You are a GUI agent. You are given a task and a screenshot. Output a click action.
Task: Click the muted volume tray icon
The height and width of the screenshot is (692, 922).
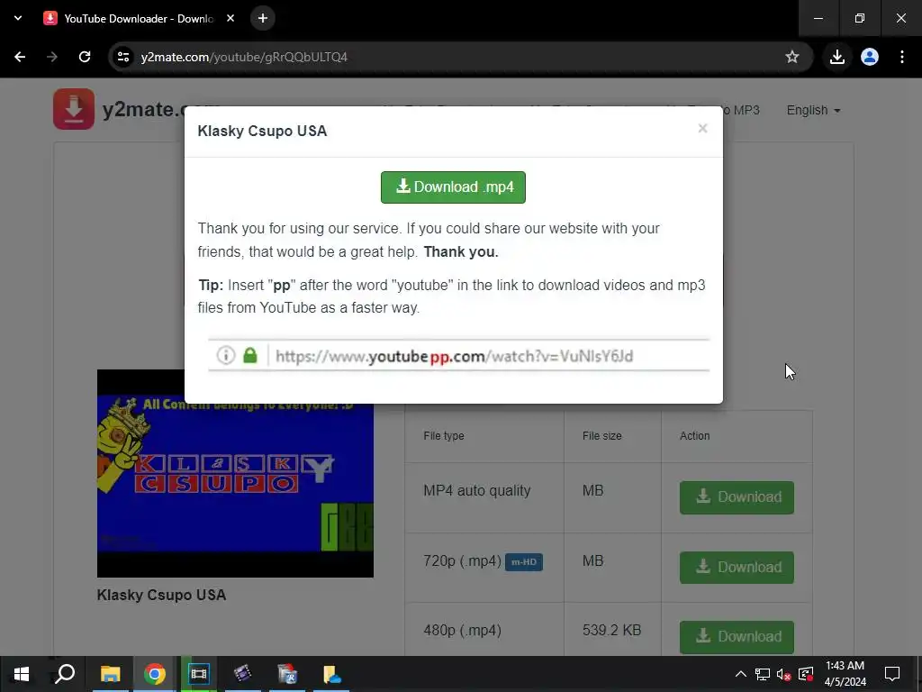[x=784, y=674]
